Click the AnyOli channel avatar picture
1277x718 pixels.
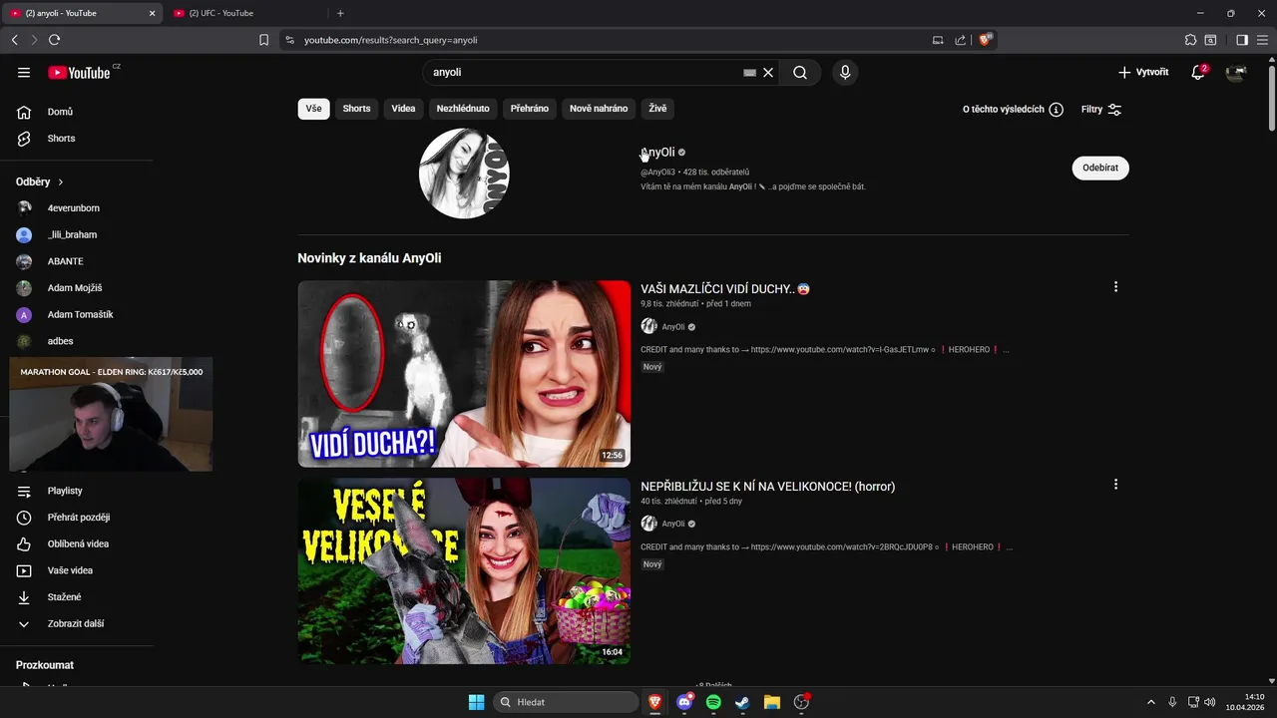[464, 174]
